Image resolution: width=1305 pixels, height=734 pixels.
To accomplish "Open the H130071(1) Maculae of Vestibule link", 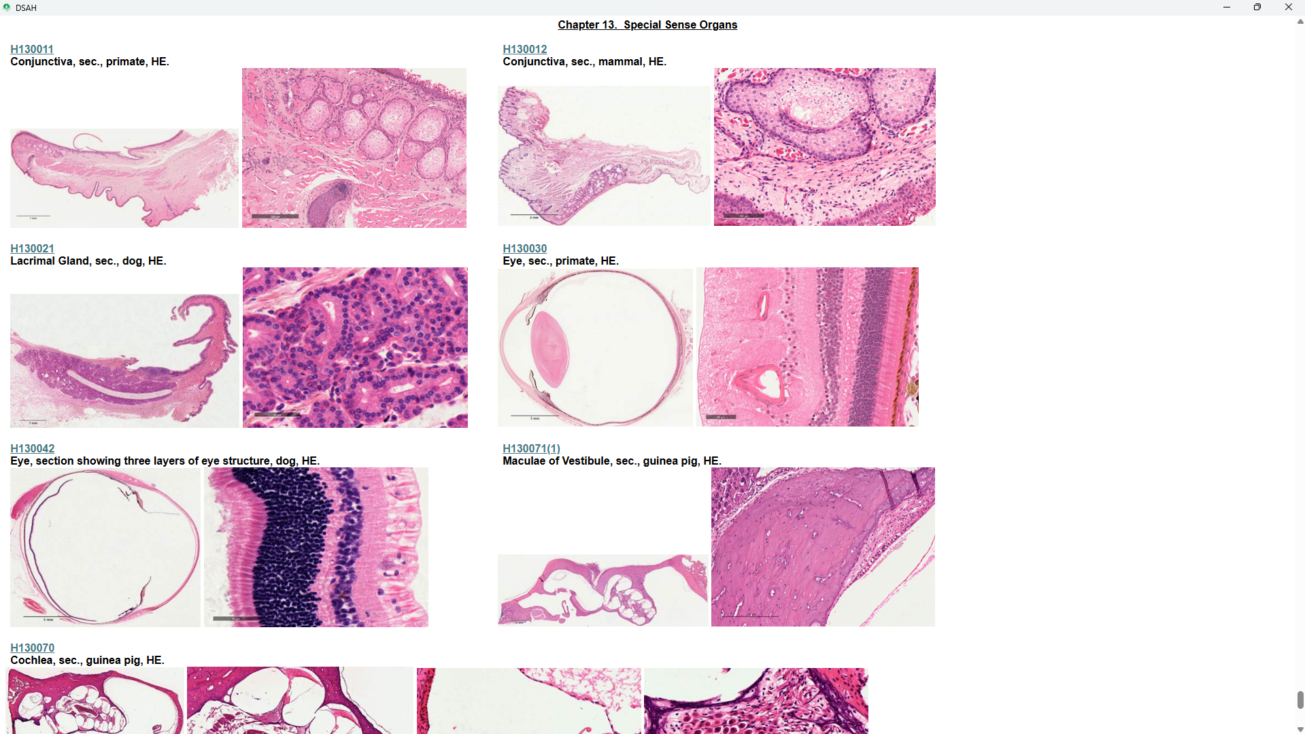I will click(531, 448).
